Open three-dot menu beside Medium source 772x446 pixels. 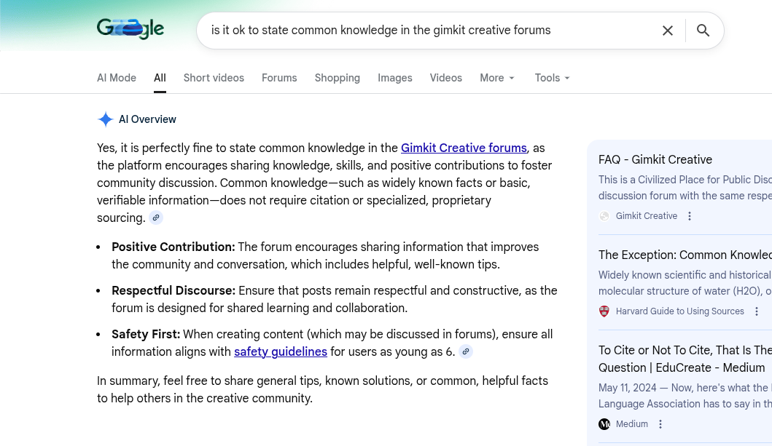(x=660, y=424)
